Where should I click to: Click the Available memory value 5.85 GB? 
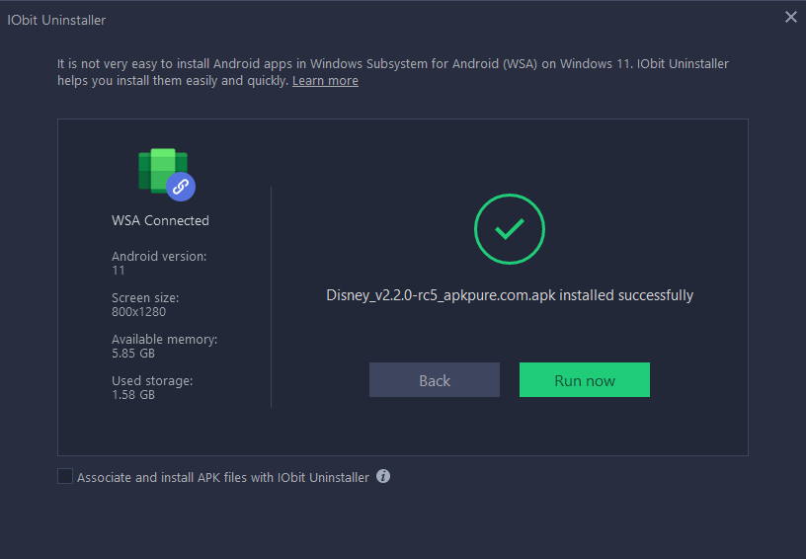[133, 354]
